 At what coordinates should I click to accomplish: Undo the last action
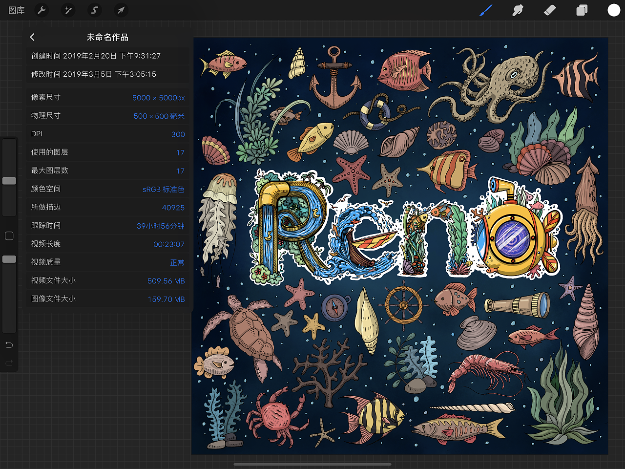(9, 345)
